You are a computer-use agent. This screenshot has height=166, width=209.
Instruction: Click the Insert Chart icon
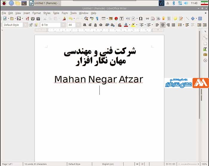click(116, 18)
